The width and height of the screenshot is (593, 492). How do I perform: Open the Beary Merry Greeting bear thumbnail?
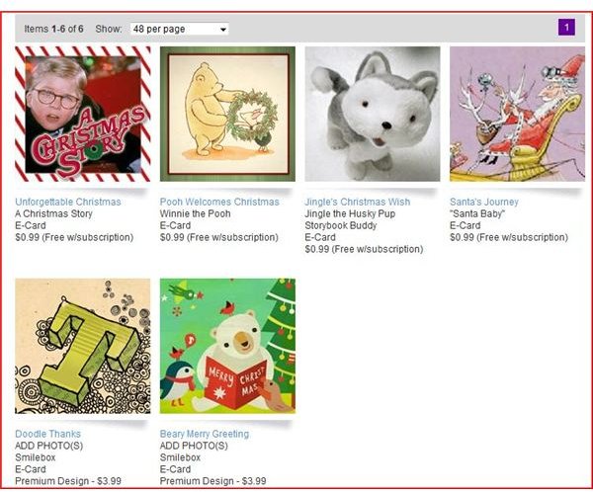[x=227, y=346]
